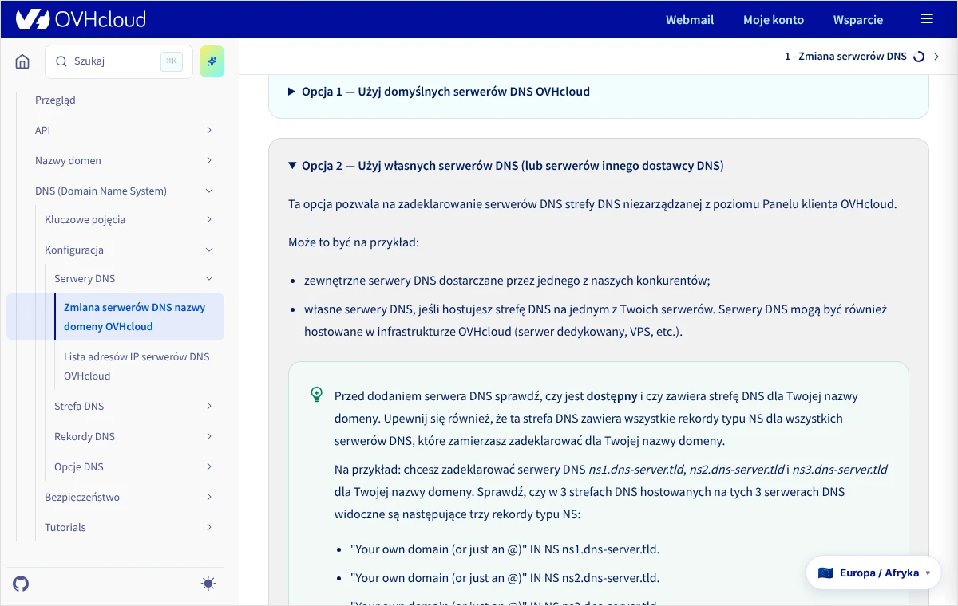Viewport: 958px width, 606px height.
Task: Click the italic text 'ns3.dns-server.tld'
Action: 839,469
